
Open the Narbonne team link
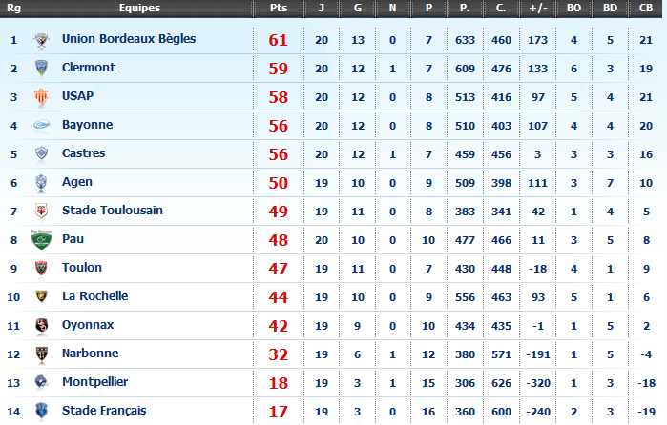(91, 354)
